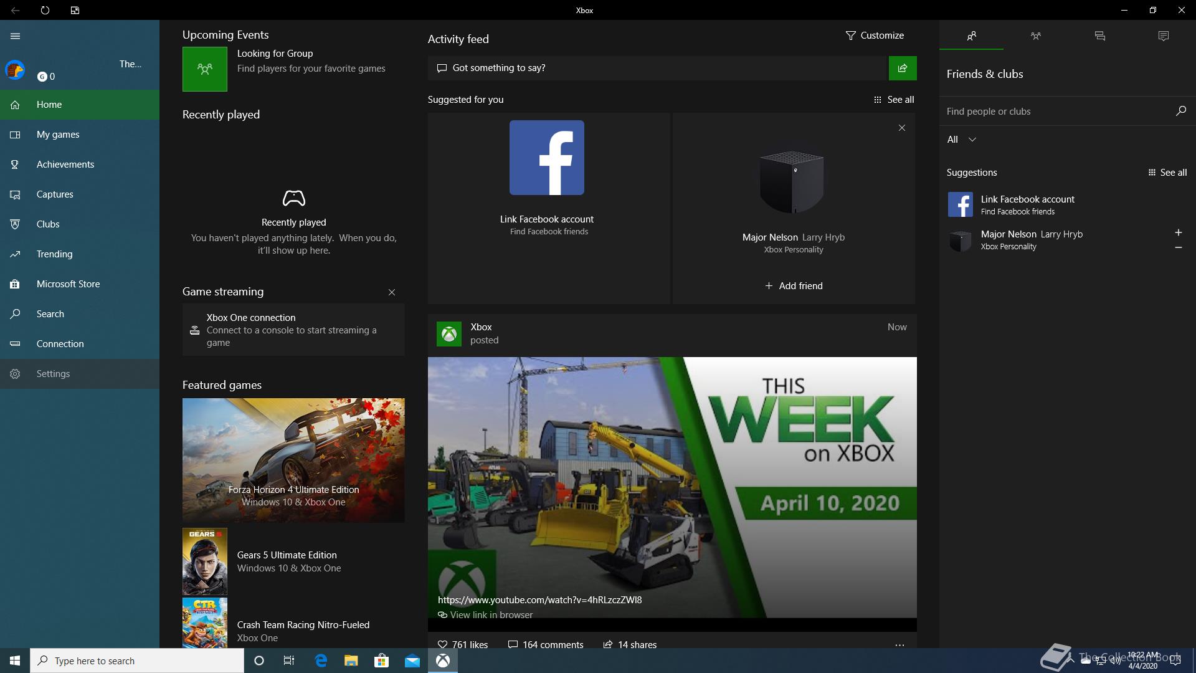This screenshot has height=673, width=1196.
Task: Click Find people or clubs search field
Action: [x=1056, y=111]
